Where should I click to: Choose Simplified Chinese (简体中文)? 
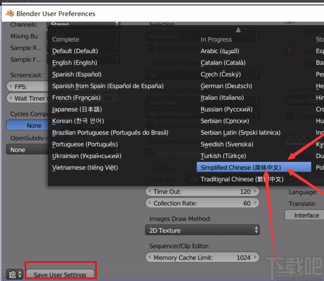pyautogui.click(x=254, y=167)
